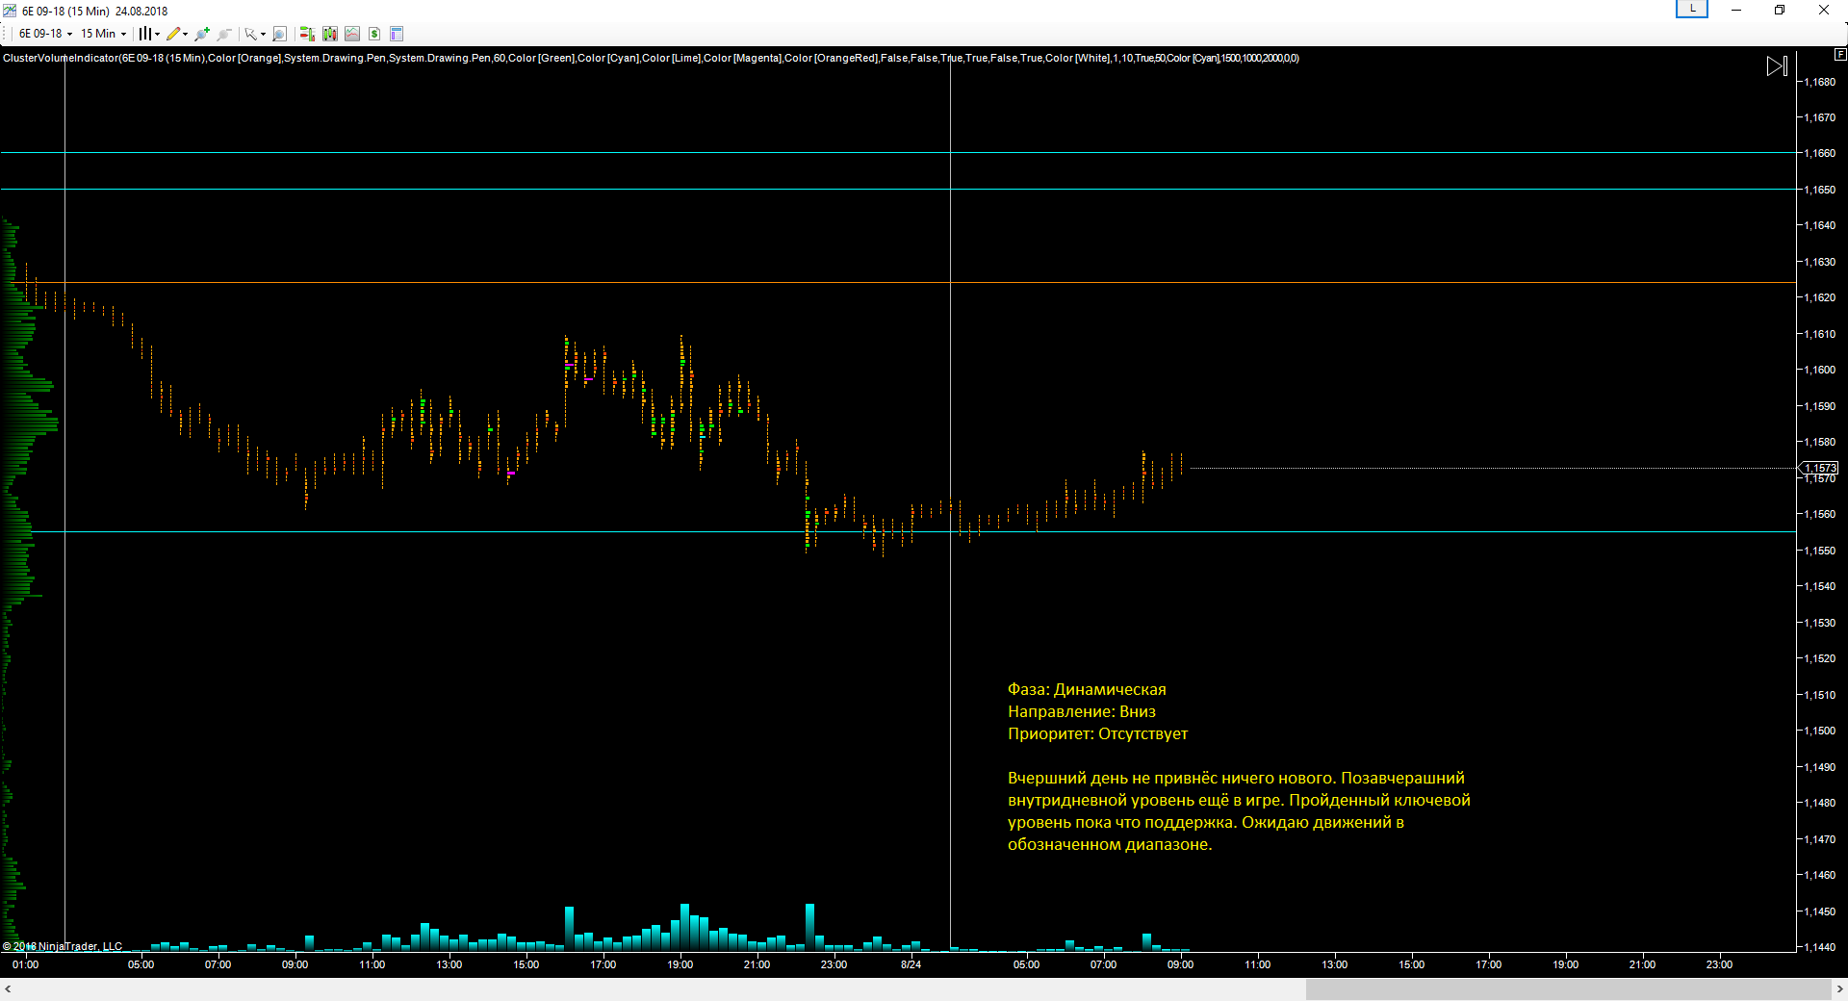Screen dimensions: 1848x1001
Task: Click the horizontal scrollbar thumb
Action: click(1568, 989)
